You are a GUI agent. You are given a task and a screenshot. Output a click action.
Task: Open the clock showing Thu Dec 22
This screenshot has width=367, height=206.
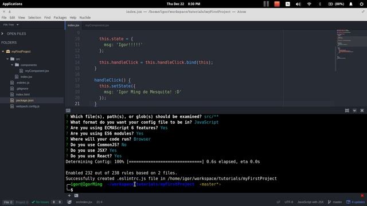coord(183,4)
